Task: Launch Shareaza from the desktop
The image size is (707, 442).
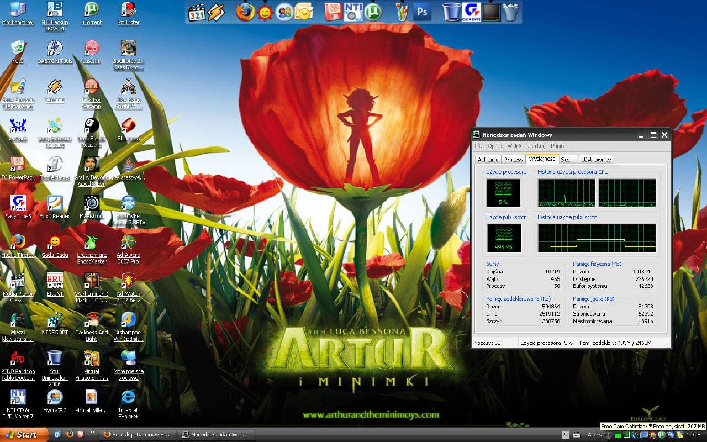Action: 128,130
